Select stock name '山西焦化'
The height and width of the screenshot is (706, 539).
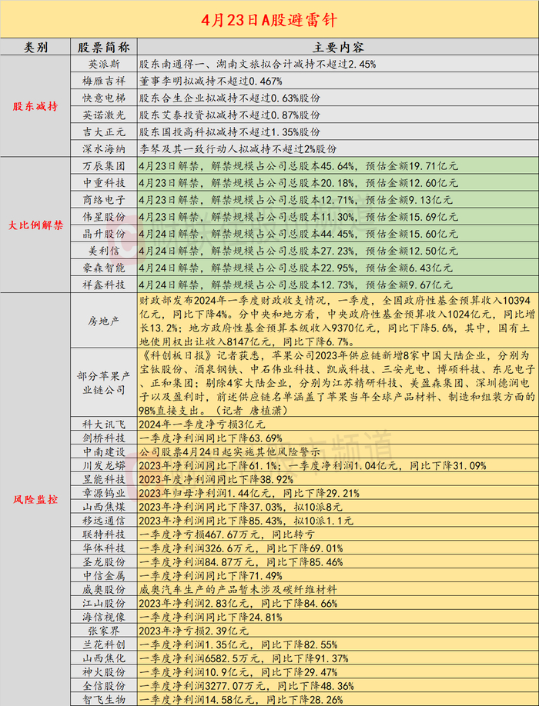[x=104, y=659]
